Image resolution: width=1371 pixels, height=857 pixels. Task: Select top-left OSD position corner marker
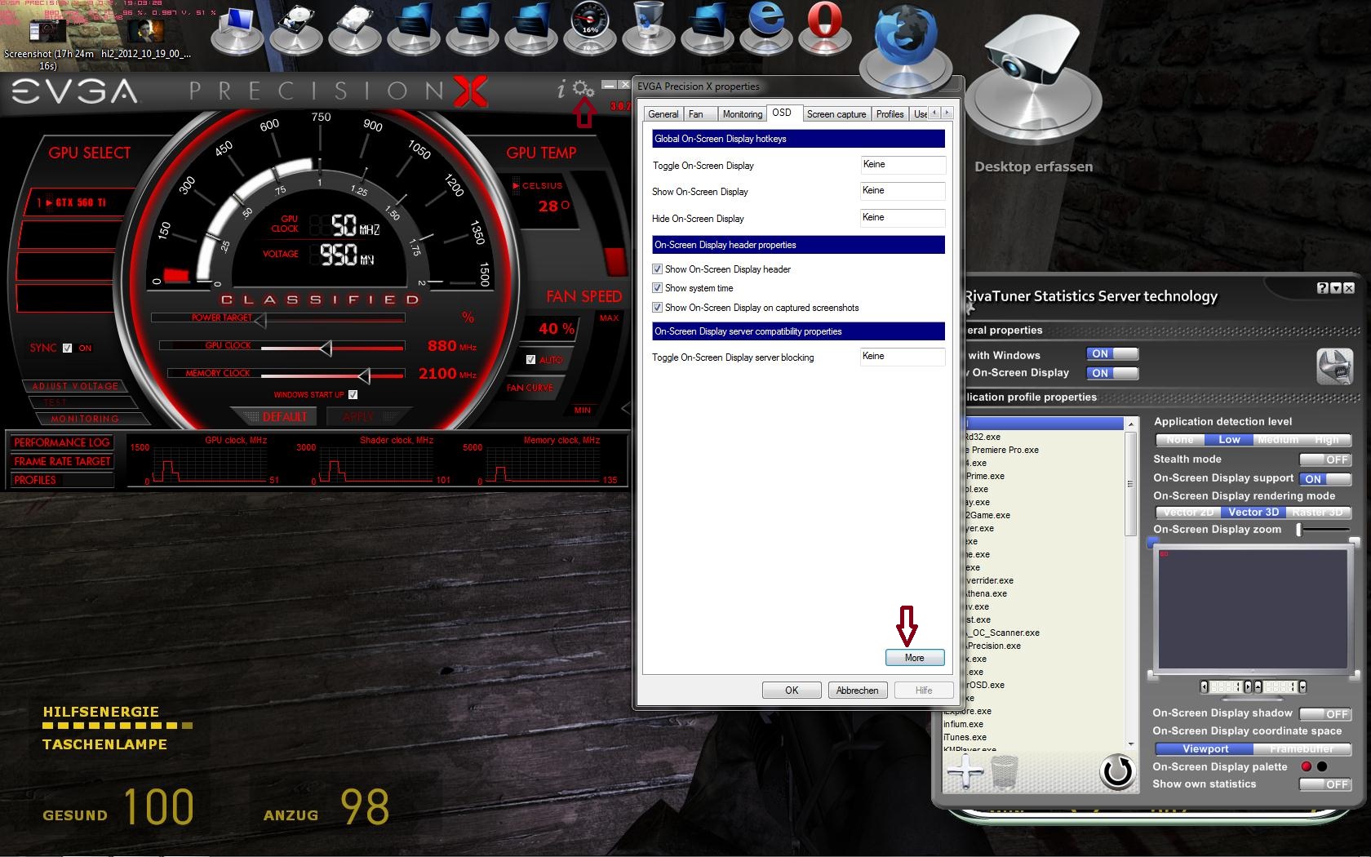(1152, 542)
